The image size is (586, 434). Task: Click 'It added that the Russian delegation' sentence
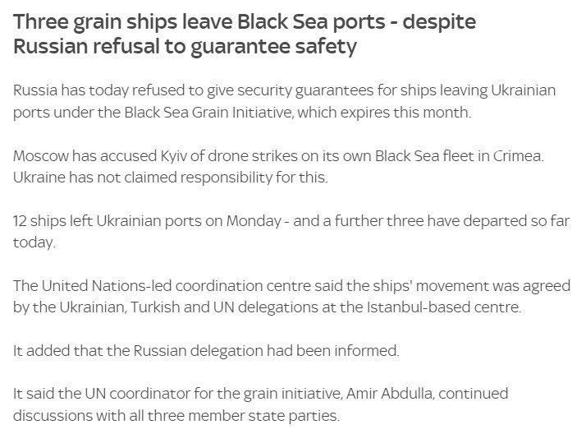click(206, 351)
